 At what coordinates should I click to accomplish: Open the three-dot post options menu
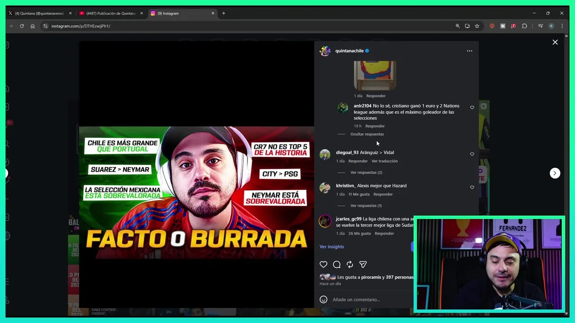click(469, 51)
